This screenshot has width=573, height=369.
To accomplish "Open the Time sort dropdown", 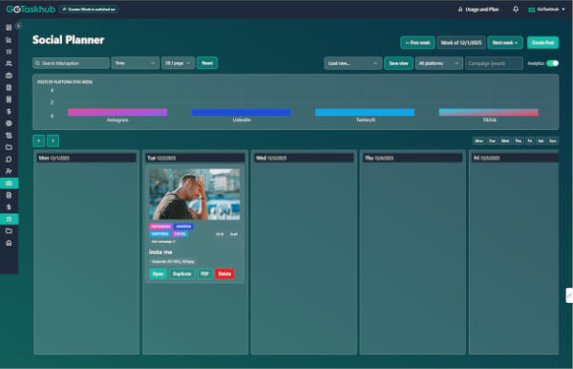I will [136, 63].
